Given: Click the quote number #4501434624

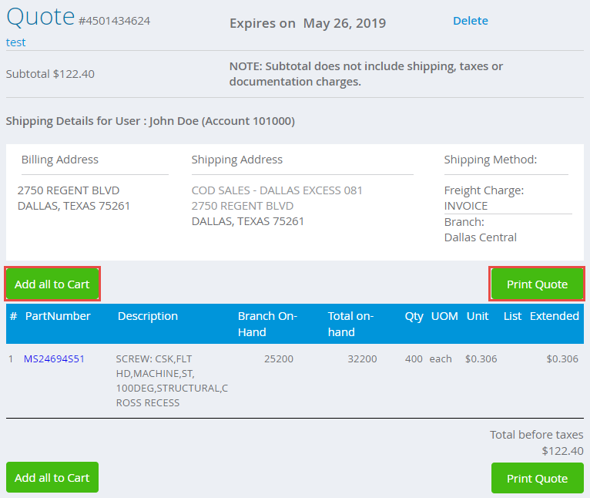Looking at the screenshot, I should [114, 21].
